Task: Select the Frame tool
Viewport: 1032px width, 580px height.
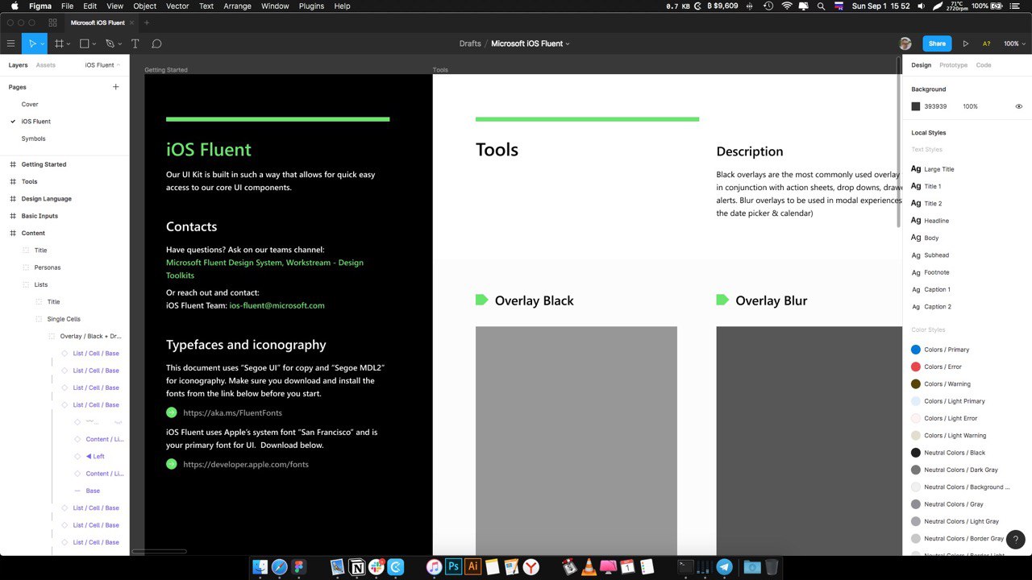Action: (x=59, y=43)
